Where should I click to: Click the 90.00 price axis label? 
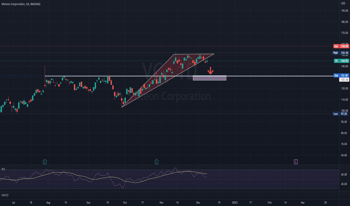pyautogui.click(x=344, y=122)
